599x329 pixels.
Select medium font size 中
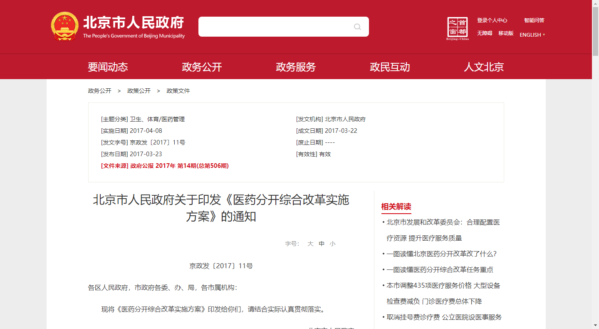point(322,244)
